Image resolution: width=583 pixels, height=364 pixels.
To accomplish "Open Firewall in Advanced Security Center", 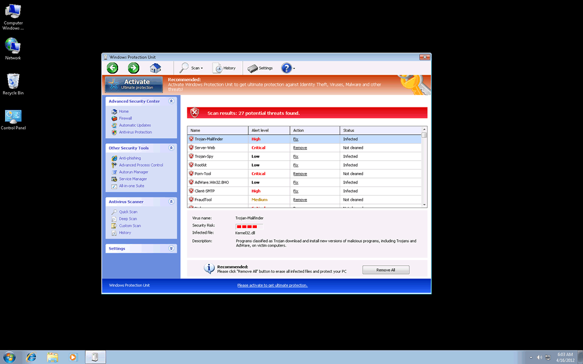I will [125, 119].
